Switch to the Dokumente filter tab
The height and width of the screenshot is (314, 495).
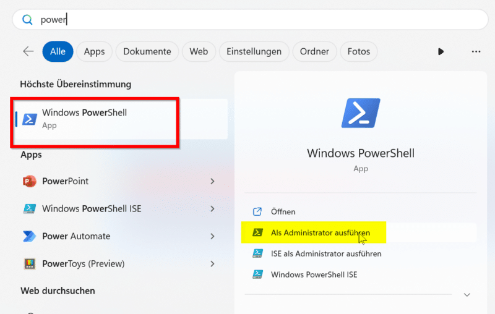click(x=147, y=51)
